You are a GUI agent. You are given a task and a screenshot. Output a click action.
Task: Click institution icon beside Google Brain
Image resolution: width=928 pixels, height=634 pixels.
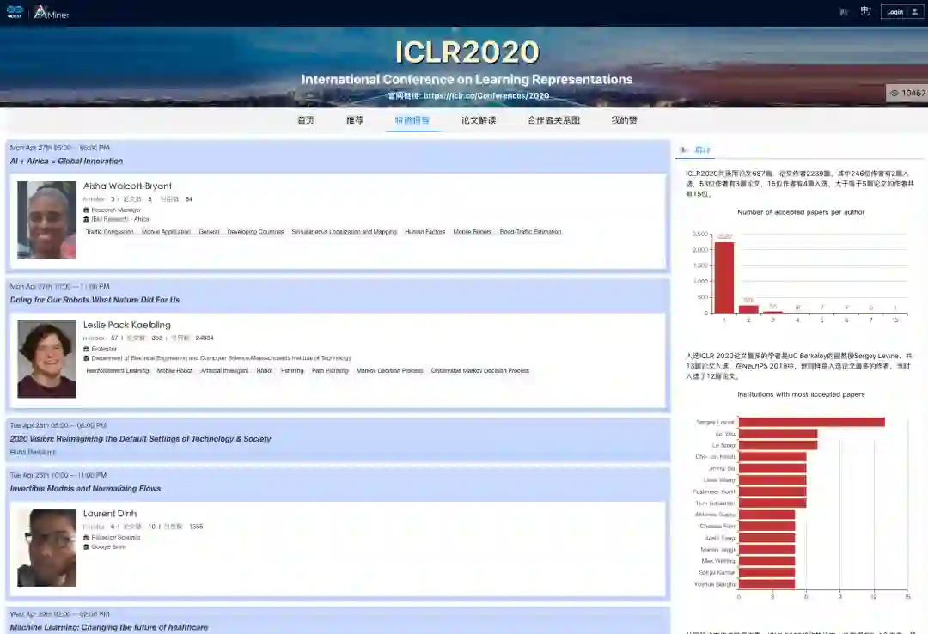[87, 547]
